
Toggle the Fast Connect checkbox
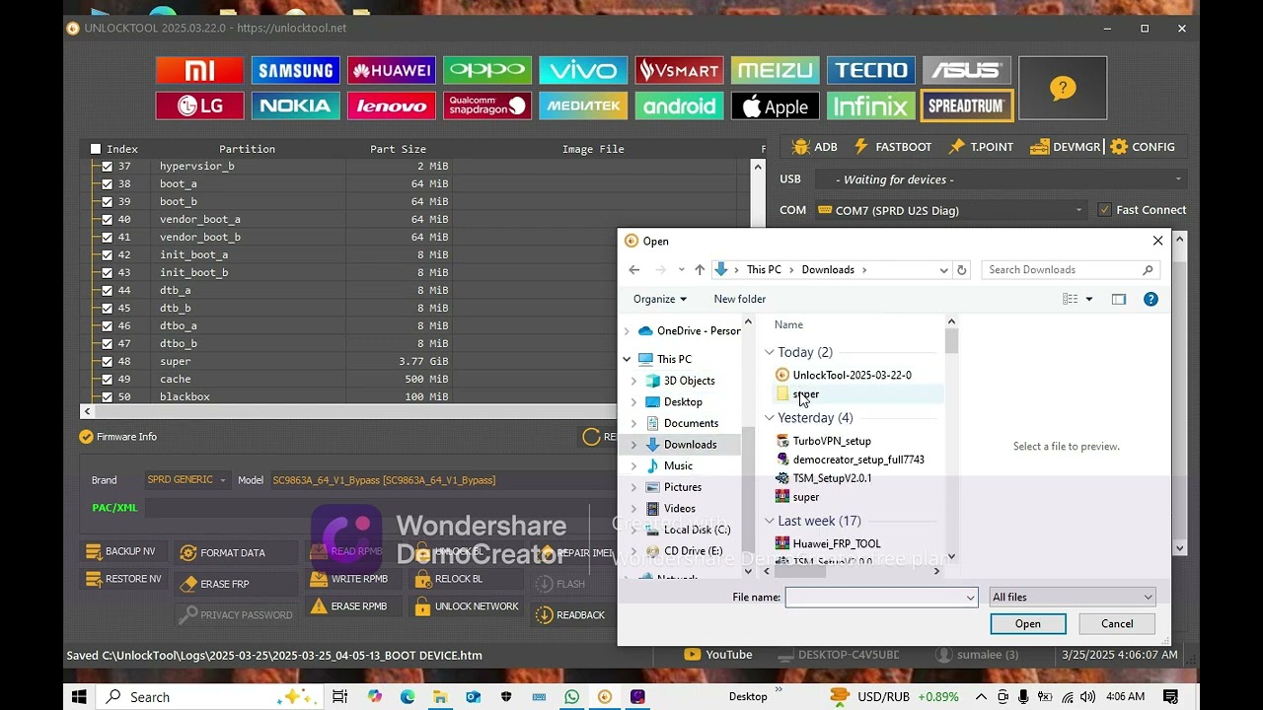click(1104, 210)
